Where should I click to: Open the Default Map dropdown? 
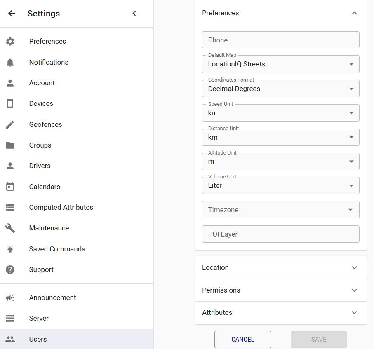click(280, 64)
